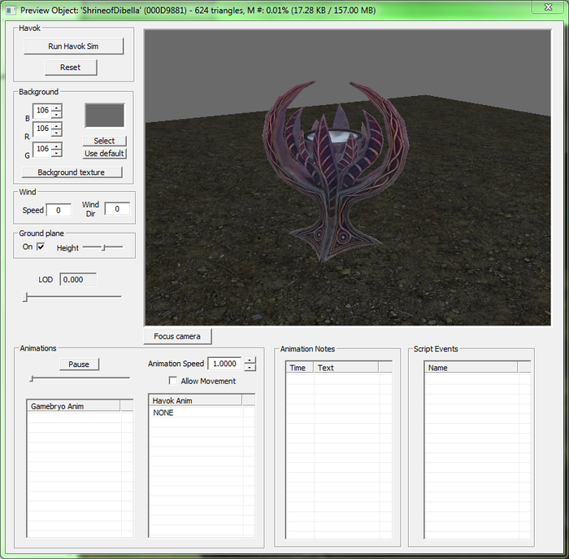569x559 pixels.
Task: Select NONE in Havok Anim list
Action: 163,413
